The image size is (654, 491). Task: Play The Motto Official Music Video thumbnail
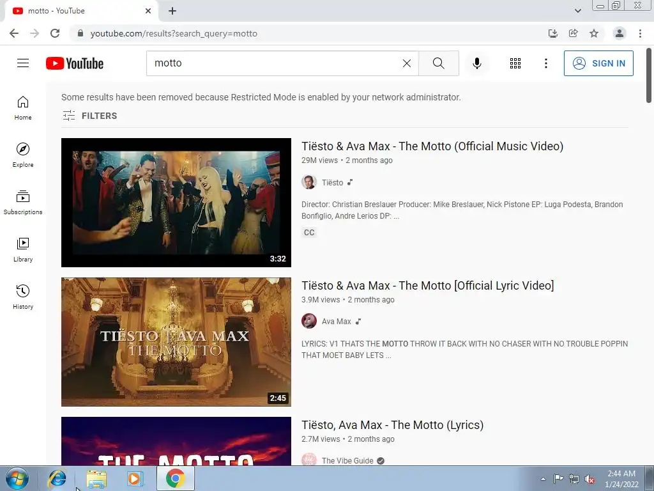pyautogui.click(x=176, y=203)
